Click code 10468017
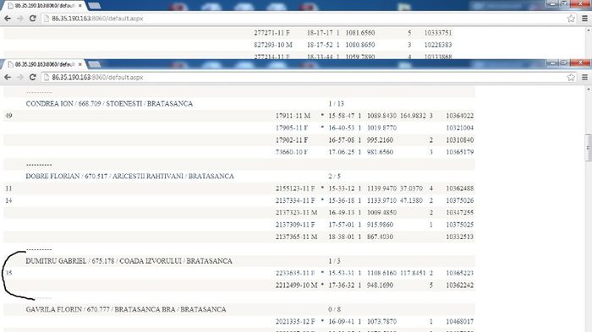 [459, 321]
